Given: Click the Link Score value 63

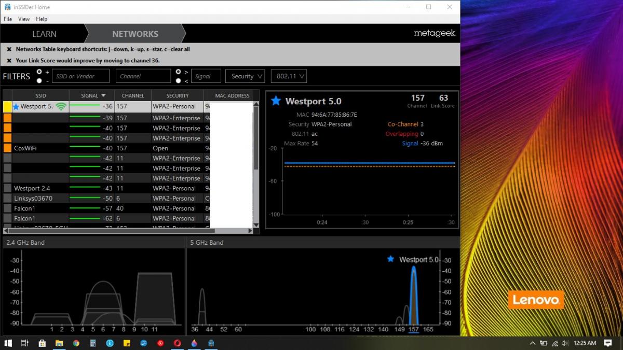Looking at the screenshot, I should point(443,97).
